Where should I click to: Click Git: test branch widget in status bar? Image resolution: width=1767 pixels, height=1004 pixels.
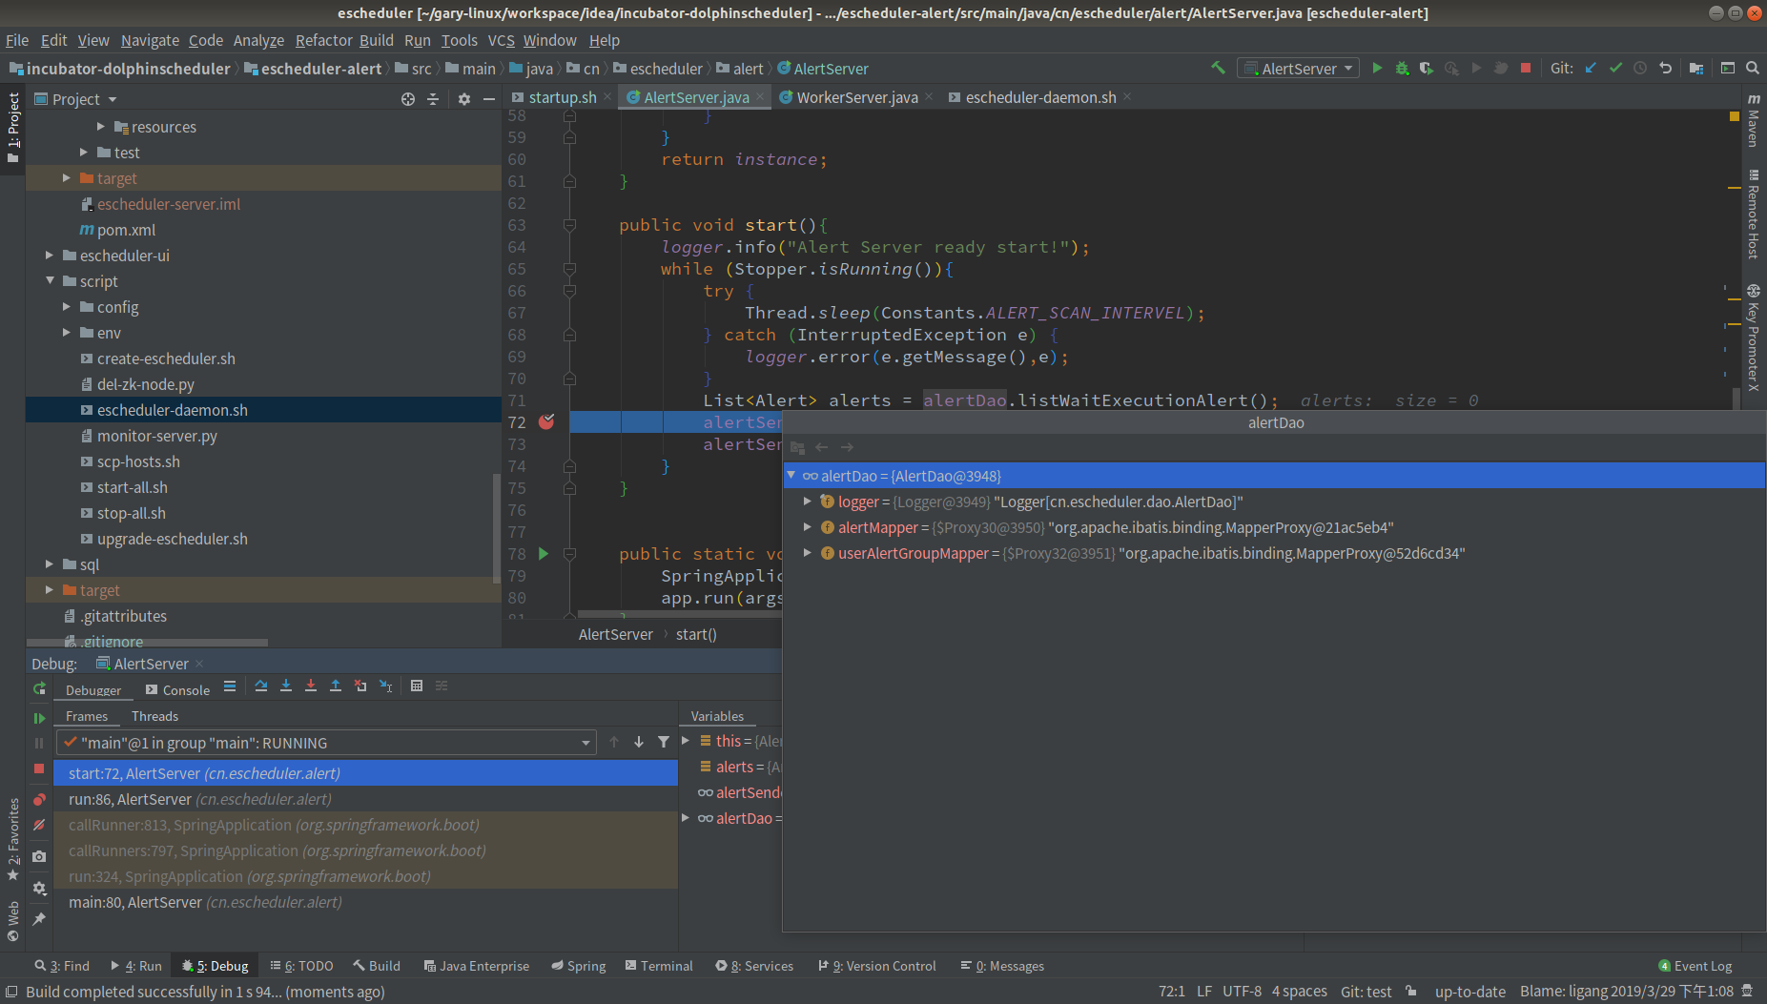point(1366,992)
